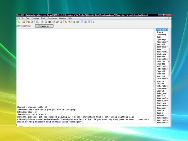
Task: Open mIRC Options from the toolbar
Action: tap(23, 22)
